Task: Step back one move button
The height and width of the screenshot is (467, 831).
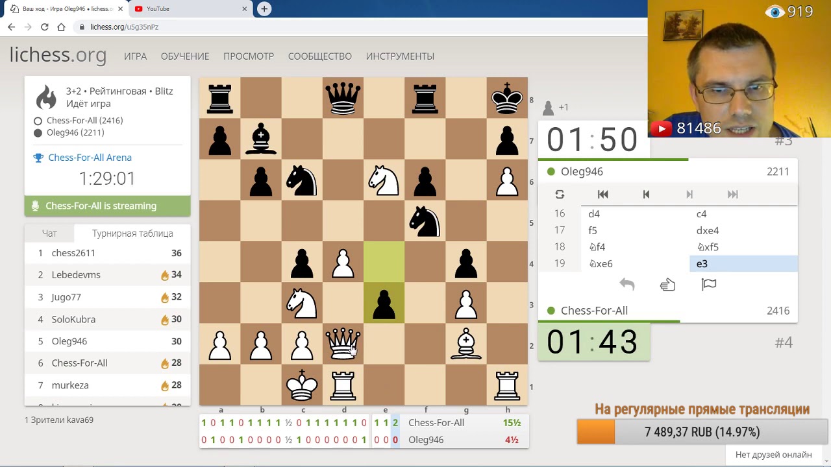Action: [x=646, y=195]
